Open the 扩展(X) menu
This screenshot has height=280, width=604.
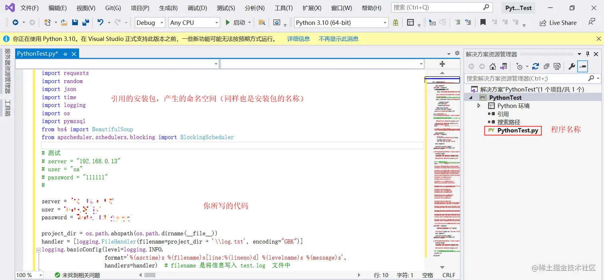pos(312,8)
